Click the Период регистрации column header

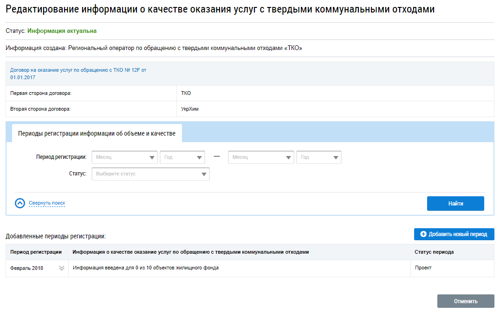(x=36, y=252)
